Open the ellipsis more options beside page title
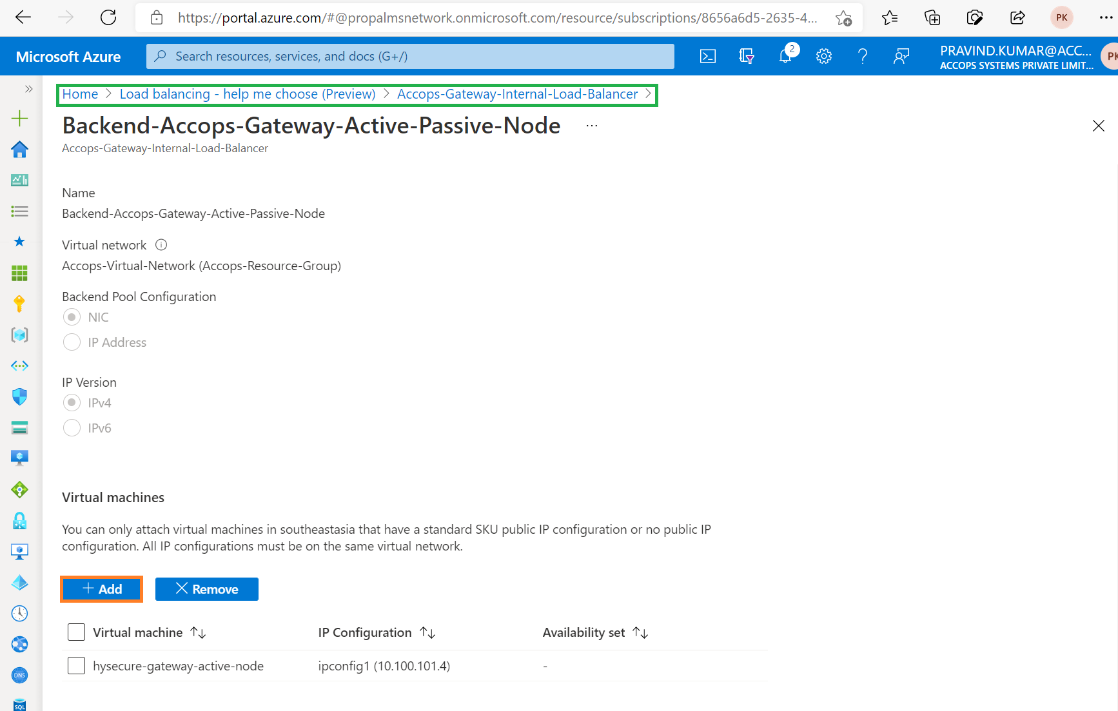The height and width of the screenshot is (711, 1118). click(x=592, y=126)
